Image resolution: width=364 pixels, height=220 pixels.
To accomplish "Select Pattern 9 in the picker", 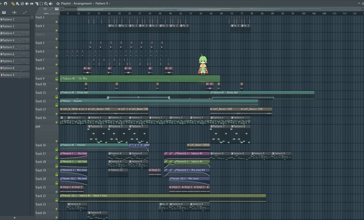I will tap(15, 75).
